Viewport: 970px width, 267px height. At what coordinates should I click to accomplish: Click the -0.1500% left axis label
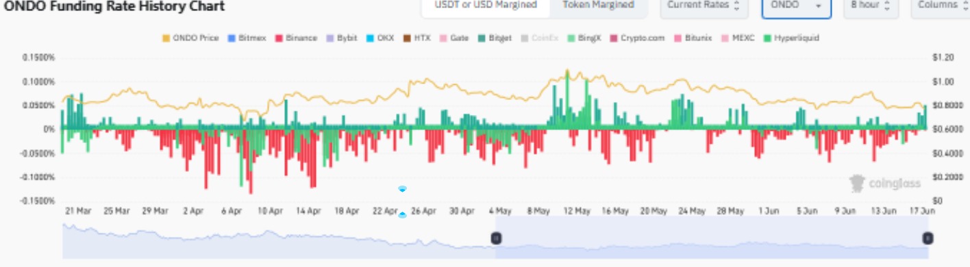point(38,201)
